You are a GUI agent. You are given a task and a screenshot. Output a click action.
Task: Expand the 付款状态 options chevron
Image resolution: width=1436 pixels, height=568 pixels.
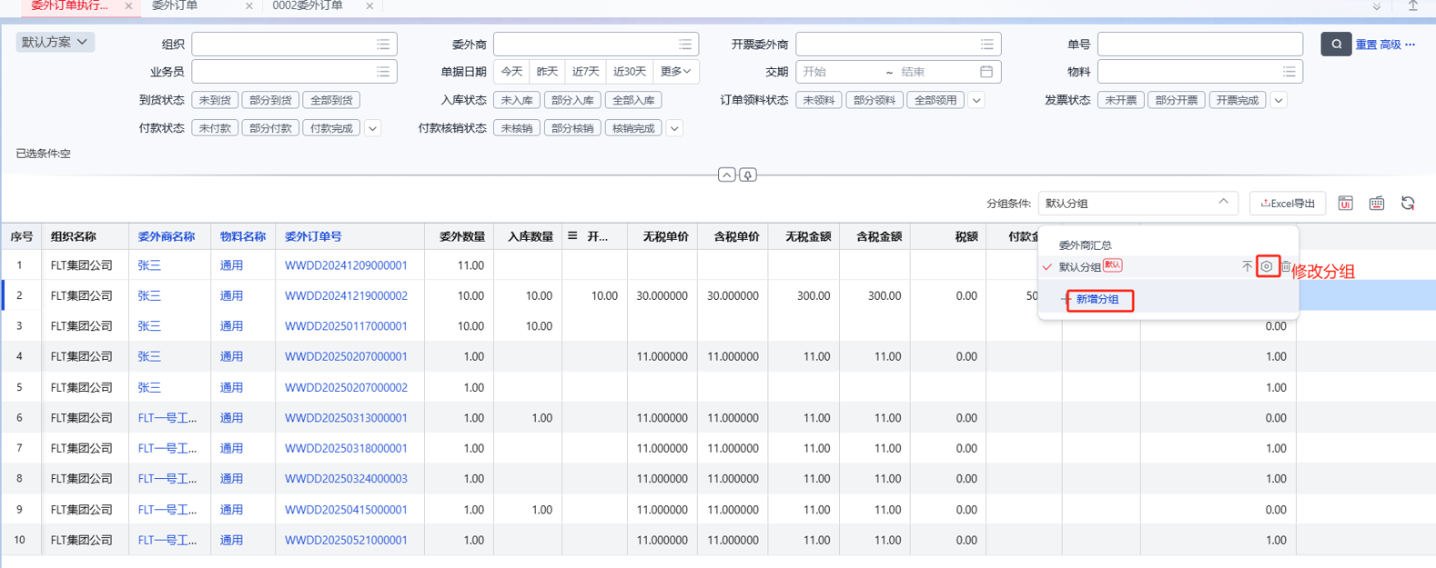[x=372, y=128]
